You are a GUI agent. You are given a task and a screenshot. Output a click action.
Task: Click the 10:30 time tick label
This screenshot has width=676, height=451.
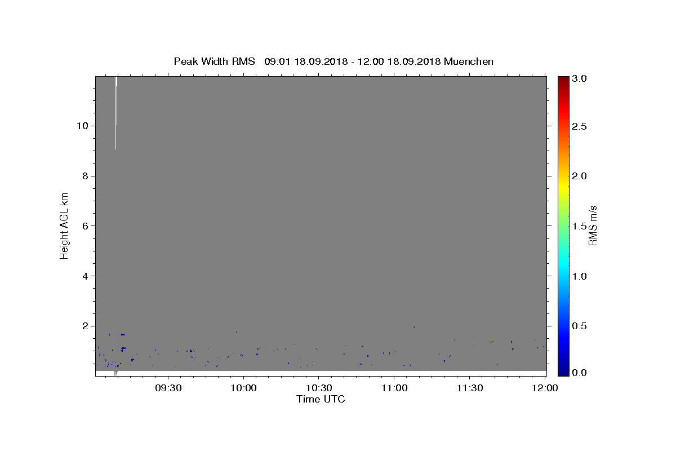click(x=318, y=388)
